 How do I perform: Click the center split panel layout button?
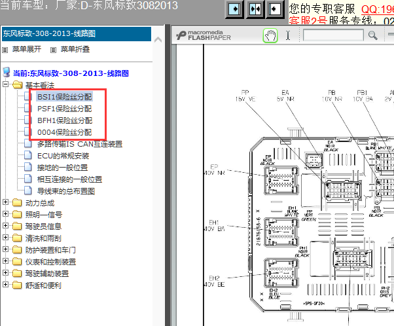tap(255, 9)
